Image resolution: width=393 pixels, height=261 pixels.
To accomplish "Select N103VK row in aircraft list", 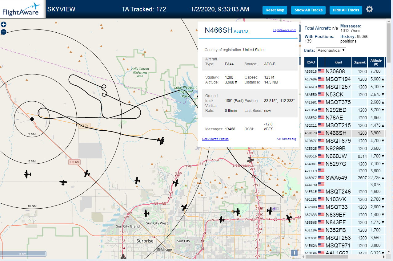I will pyautogui.click(x=345, y=199).
